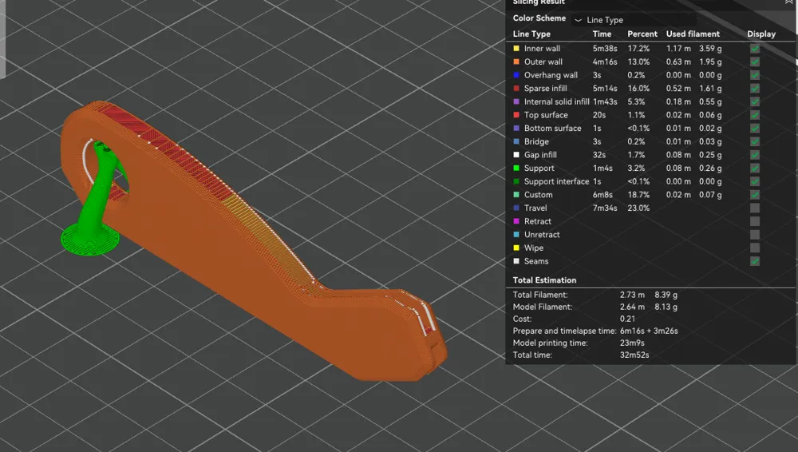The width and height of the screenshot is (798, 452).
Task: Toggle Overhang wall display checkbox
Action: (x=755, y=75)
